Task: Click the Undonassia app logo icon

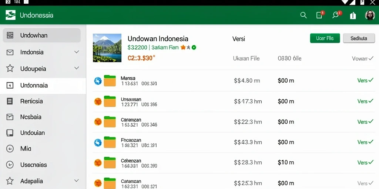Action: [10, 15]
